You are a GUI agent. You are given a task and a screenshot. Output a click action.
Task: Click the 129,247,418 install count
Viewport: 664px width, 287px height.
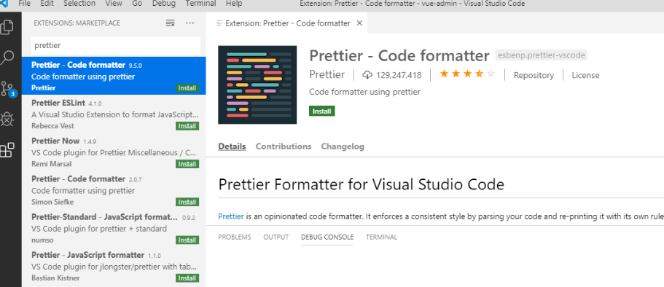click(x=399, y=75)
